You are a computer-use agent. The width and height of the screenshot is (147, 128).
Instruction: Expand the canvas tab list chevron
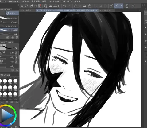[139, 10]
